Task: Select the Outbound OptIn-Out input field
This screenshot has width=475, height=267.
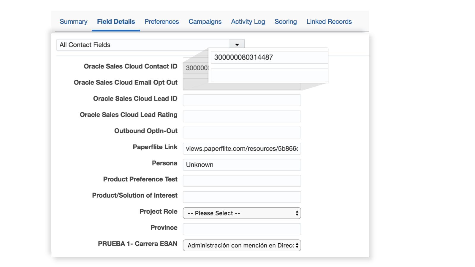Action: pos(242,133)
